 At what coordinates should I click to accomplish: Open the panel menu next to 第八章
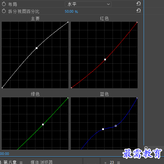21,163
